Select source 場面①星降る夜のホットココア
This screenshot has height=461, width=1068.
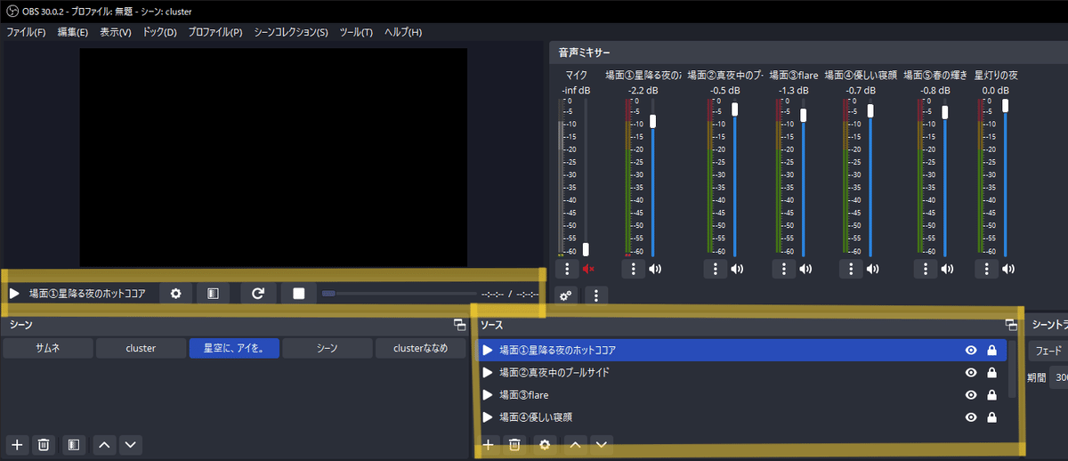pyautogui.click(x=741, y=350)
